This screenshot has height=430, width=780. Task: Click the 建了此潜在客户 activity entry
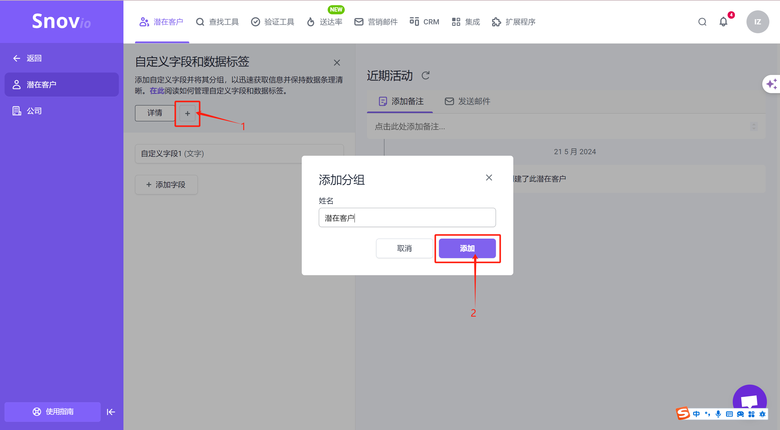pyautogui.click(x=540, y=179)
